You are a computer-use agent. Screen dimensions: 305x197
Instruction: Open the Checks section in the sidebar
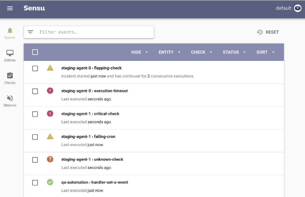[x=10, y=77]
